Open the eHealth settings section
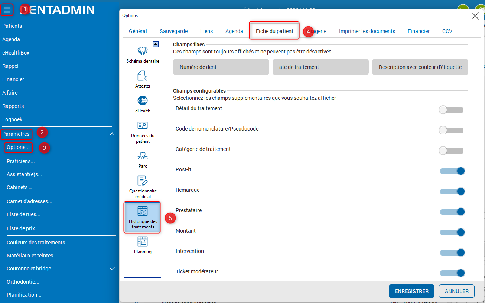Screen dimensions: 485x303 143,104
